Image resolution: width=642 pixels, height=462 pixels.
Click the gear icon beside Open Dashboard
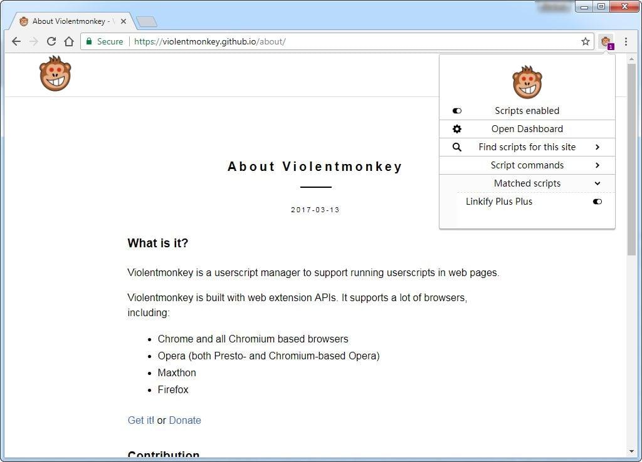(457, 129)
